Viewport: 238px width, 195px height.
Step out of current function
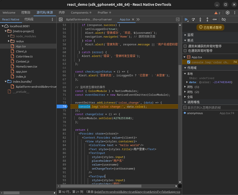(x=207, y=19)
